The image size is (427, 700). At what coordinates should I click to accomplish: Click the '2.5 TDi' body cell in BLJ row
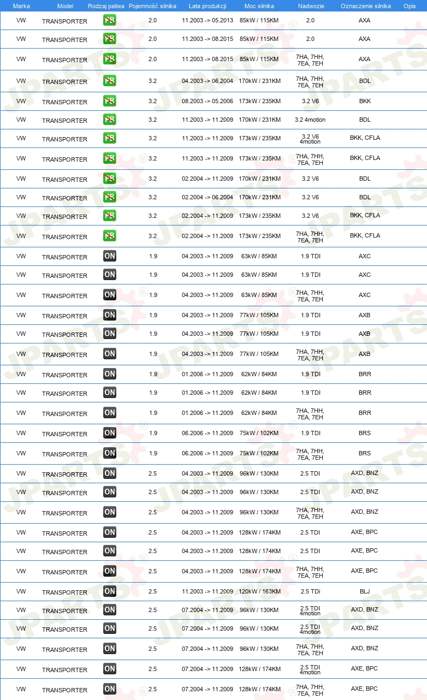[x=310, y=591]
